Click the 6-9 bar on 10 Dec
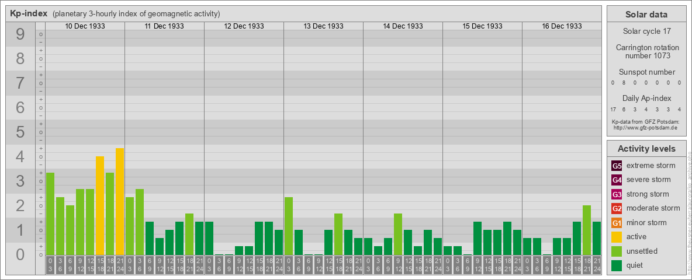Screen dimensions: 692x280 pos(70,230)
